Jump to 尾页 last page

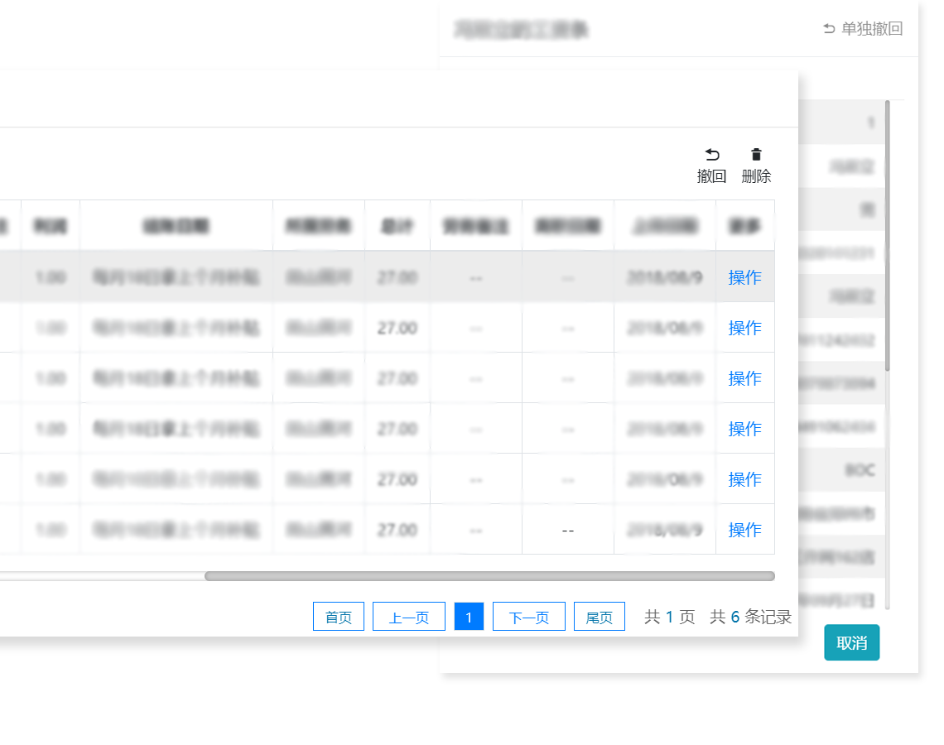pos(600,617)
